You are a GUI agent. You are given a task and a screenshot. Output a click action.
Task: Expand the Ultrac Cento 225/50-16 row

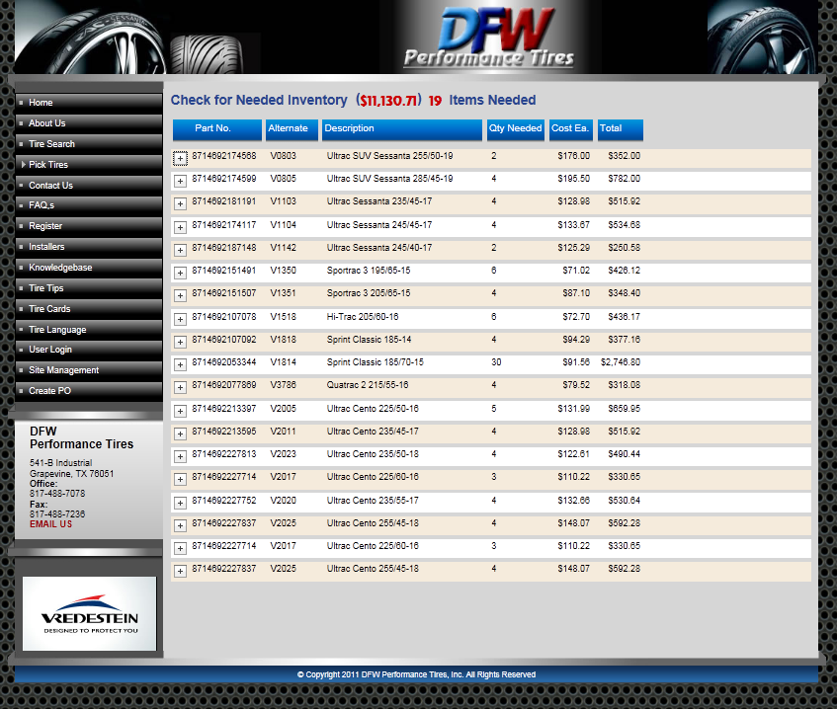click(x=180, y=412)
